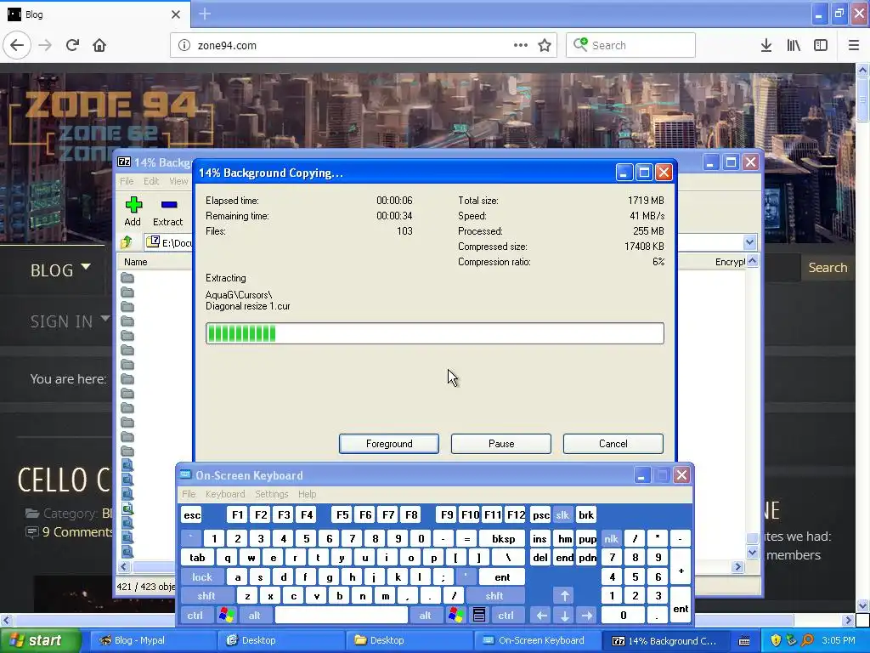This screenshot has height=653, width=870.
Task: Toggle the nlk key on keyboard
Action: point(611,538)
